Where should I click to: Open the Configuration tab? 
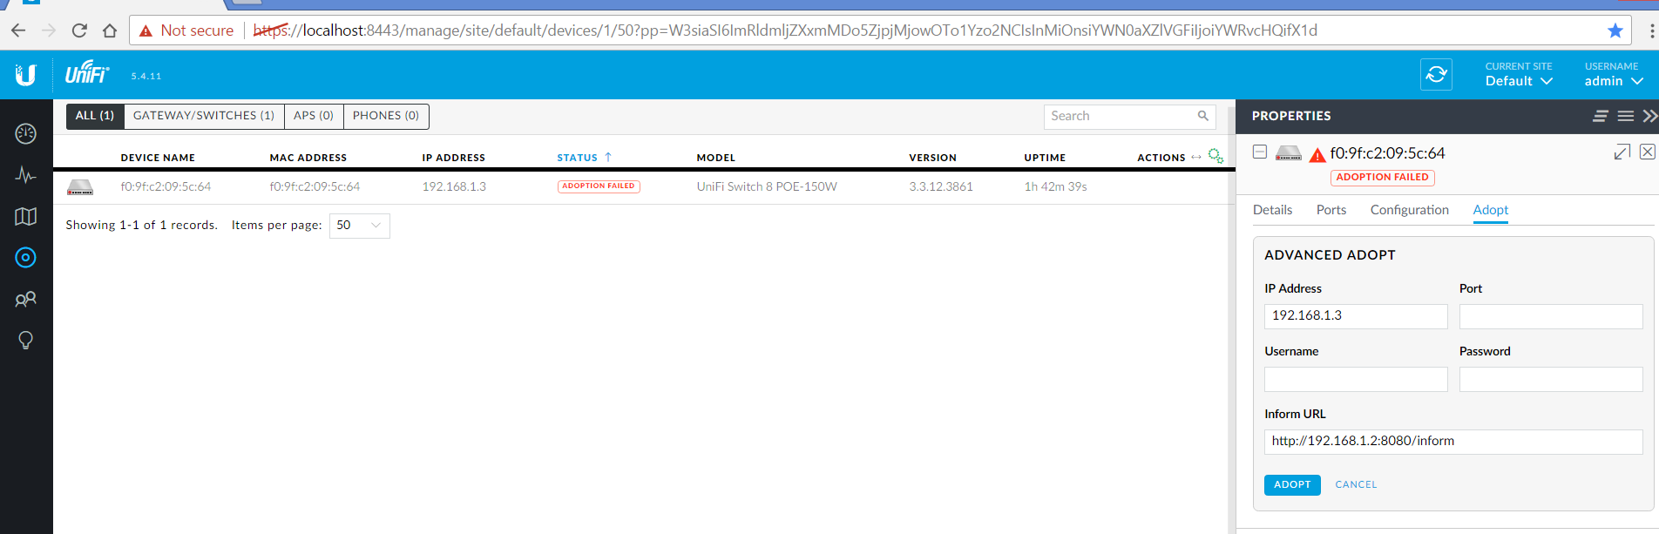tap(1409, 210)
